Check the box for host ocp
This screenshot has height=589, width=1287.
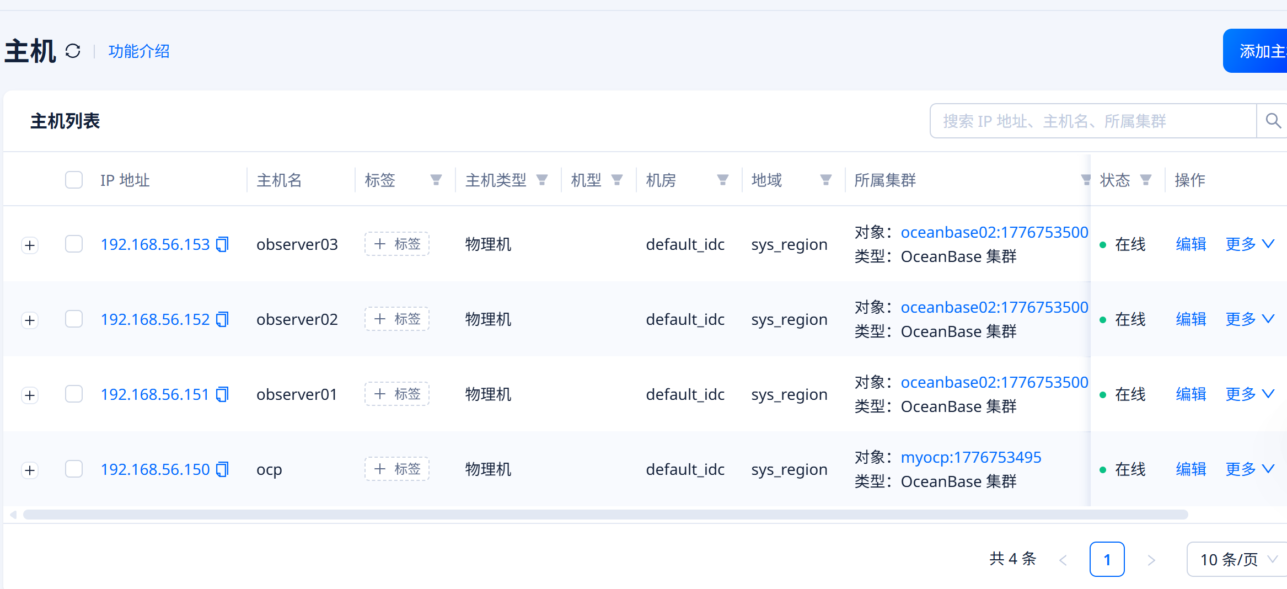click(74, 469)
